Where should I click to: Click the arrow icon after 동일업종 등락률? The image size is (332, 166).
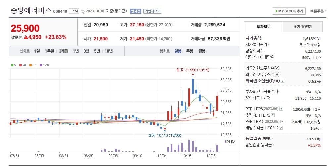(x=273, y=145)
